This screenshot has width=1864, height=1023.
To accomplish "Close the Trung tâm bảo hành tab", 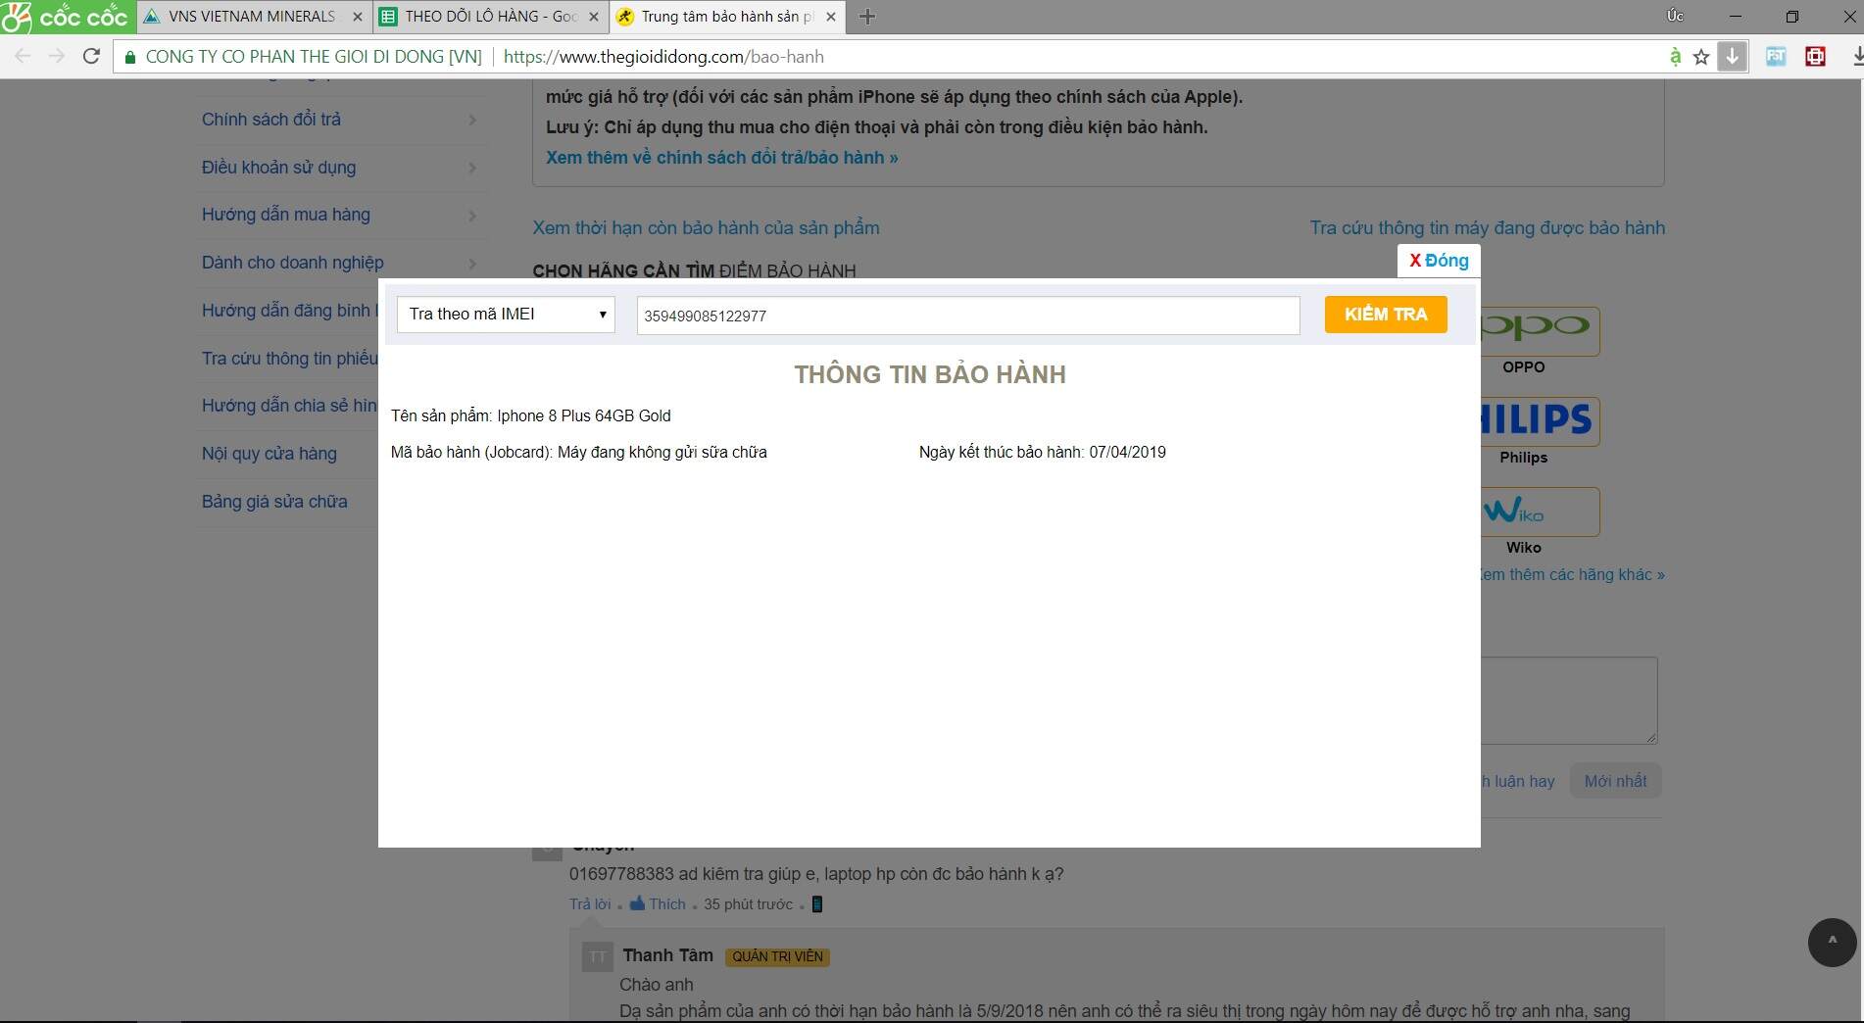I will 830,17.
